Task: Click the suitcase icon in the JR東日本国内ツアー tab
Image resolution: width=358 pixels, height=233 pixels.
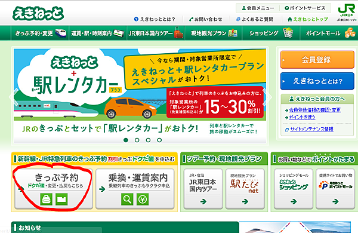Action: click(179, 33)
